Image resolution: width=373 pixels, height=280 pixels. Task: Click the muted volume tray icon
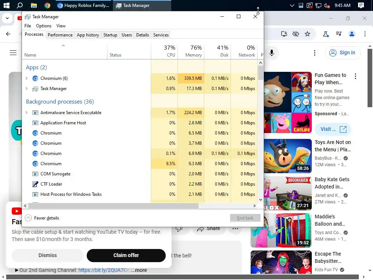327,5
